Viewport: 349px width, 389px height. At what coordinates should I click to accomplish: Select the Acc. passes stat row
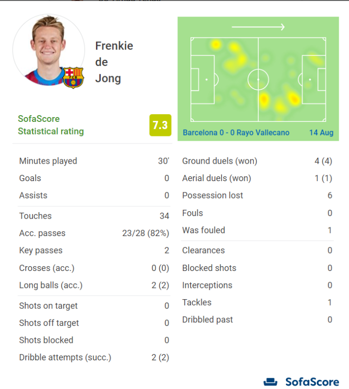click(94, 233)
